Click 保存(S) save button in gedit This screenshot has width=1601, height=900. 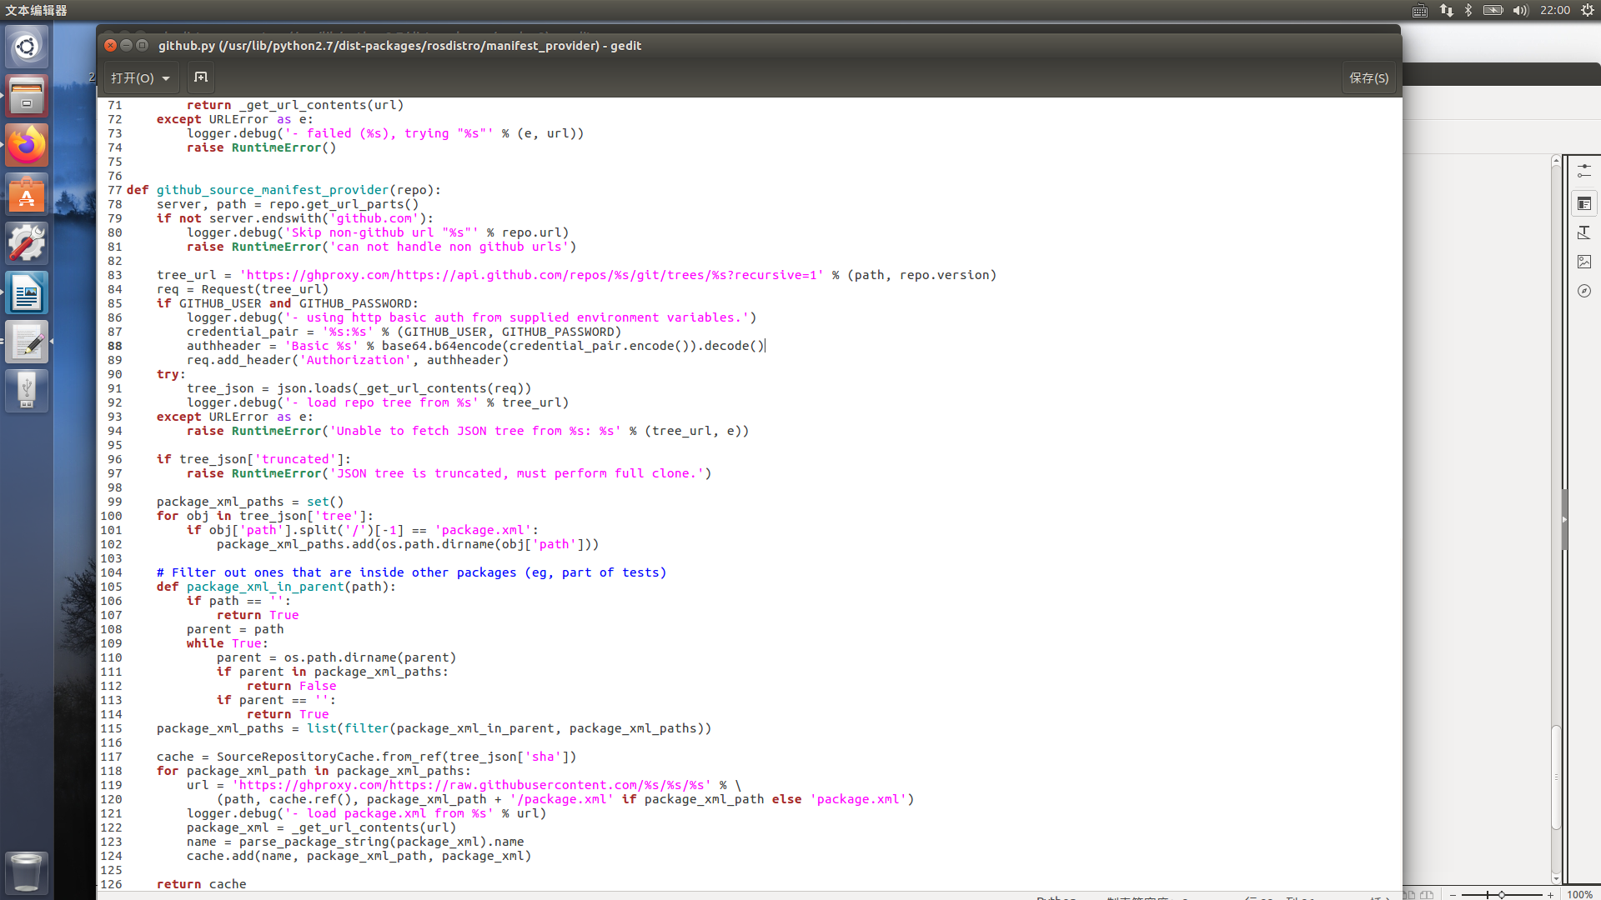[x=1368, y=77]
